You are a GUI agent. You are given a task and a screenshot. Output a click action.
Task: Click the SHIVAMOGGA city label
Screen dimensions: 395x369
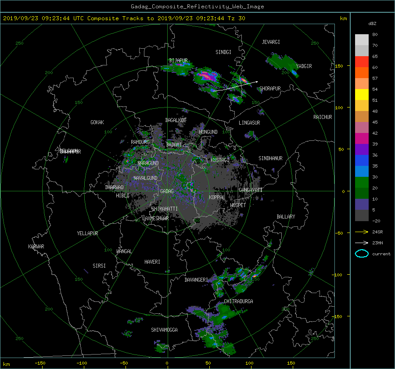(164, 330)
